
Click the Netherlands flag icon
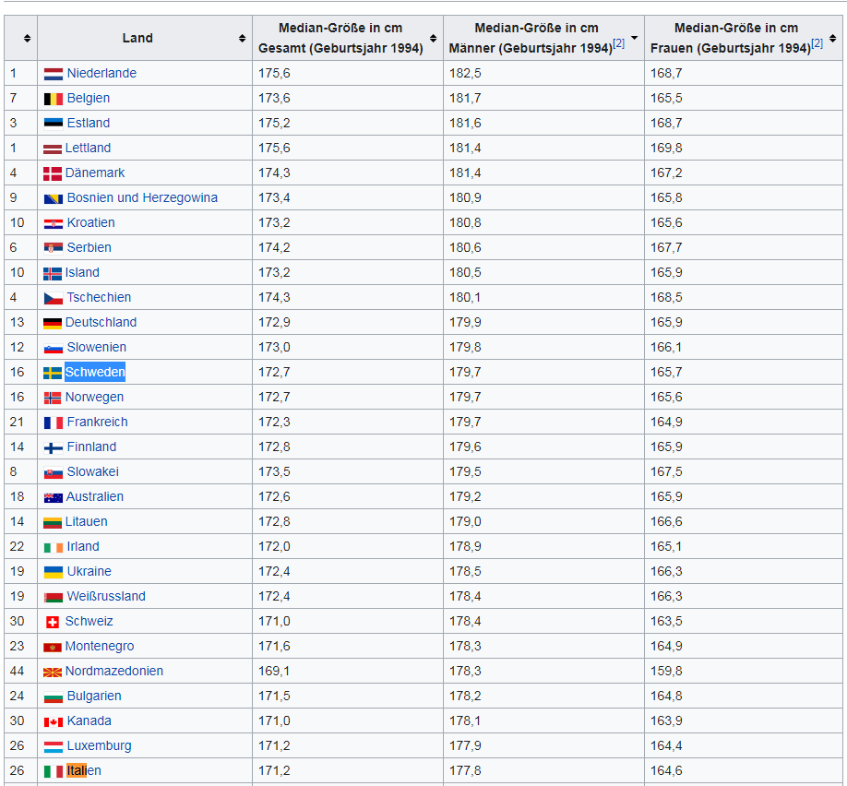coord(53,74)
